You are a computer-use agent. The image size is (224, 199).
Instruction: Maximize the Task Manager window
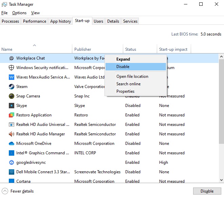click(x=201, y=4)
